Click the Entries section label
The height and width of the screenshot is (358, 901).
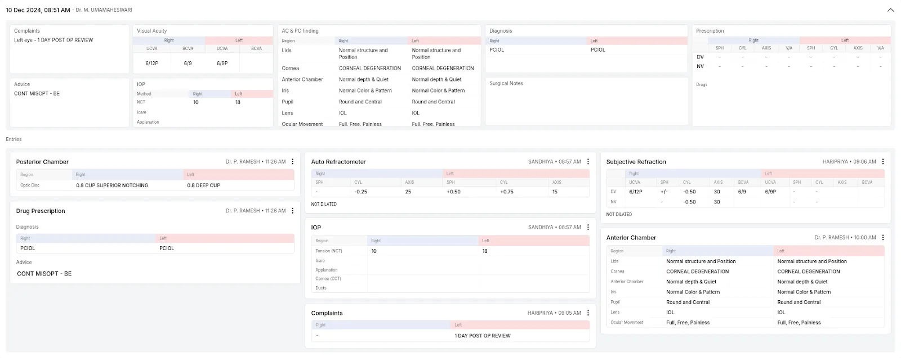14,139
